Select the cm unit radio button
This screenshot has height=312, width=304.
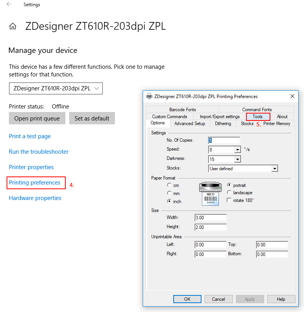(169, 185)
